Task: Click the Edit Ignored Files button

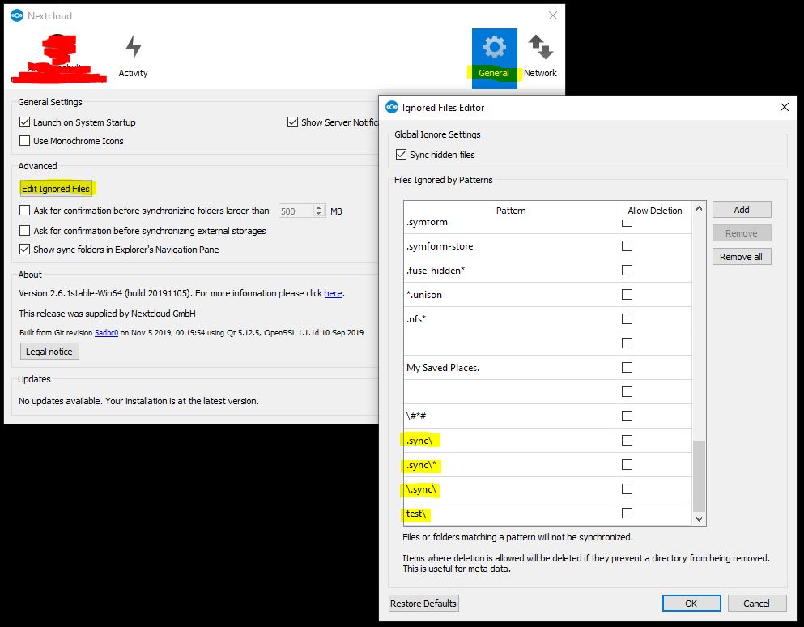Action: [56, 188]
